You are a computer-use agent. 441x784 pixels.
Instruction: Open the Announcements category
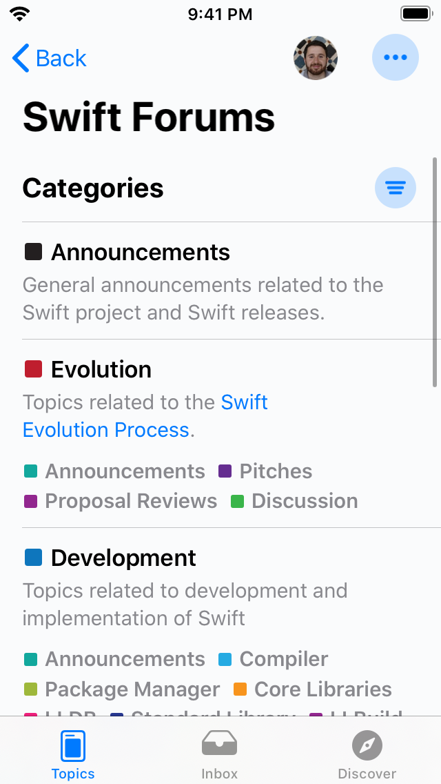(x=140, y=253)
